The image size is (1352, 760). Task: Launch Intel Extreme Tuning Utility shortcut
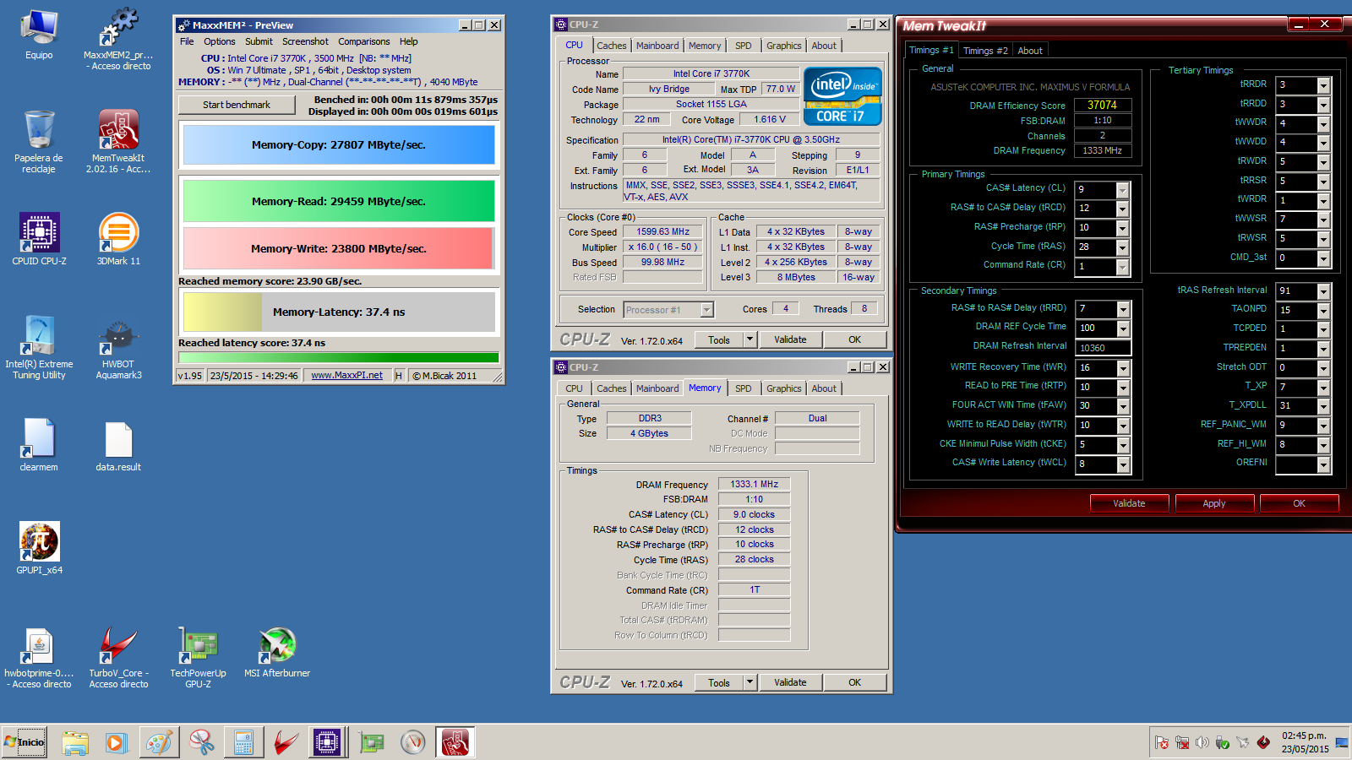(x=39, y=347)
